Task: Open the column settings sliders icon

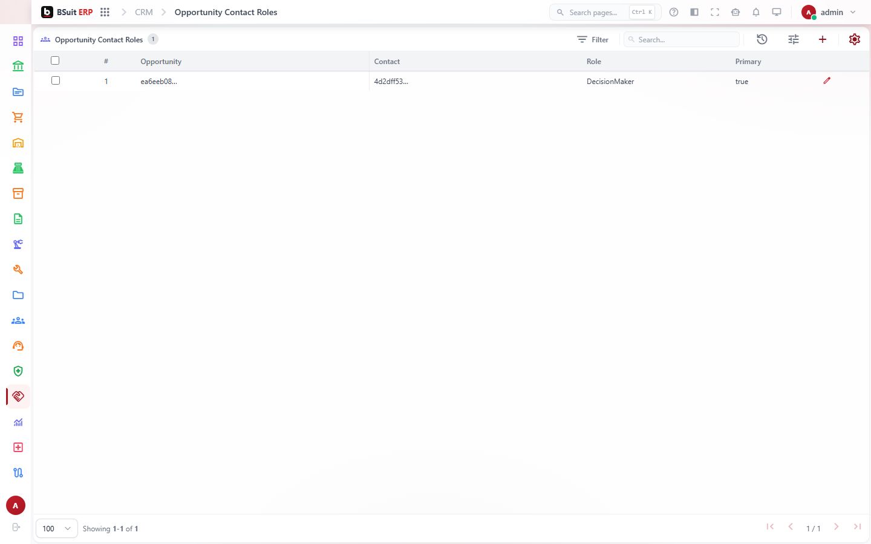Action: tap(794, 39)
